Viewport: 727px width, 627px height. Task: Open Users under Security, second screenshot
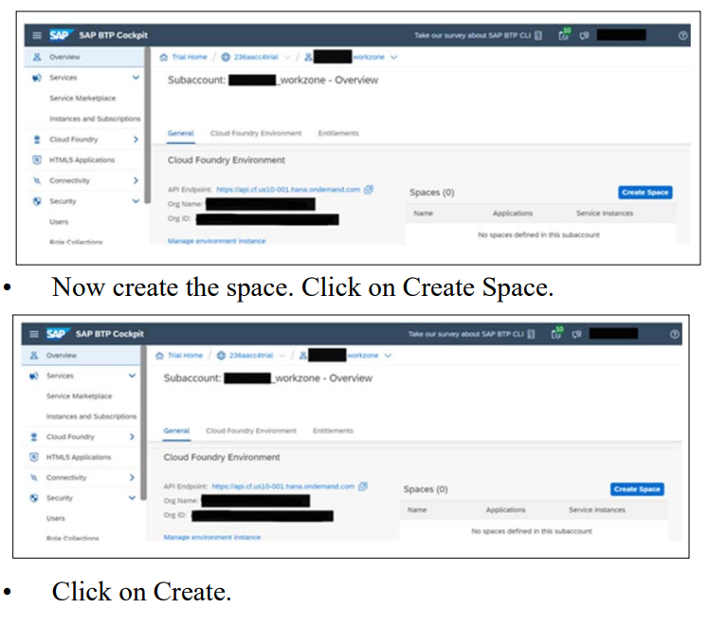(x=56, y=519)
